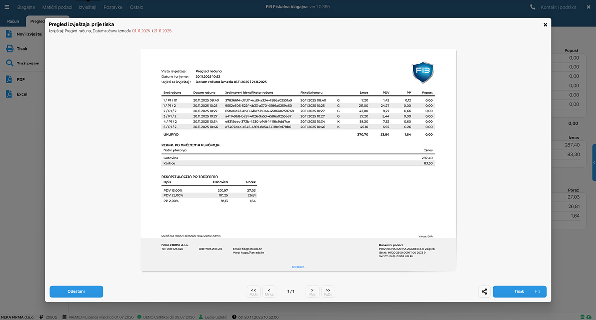Expand the right-edge side panel handle
The image size is (596, 320).
[594, 162]
